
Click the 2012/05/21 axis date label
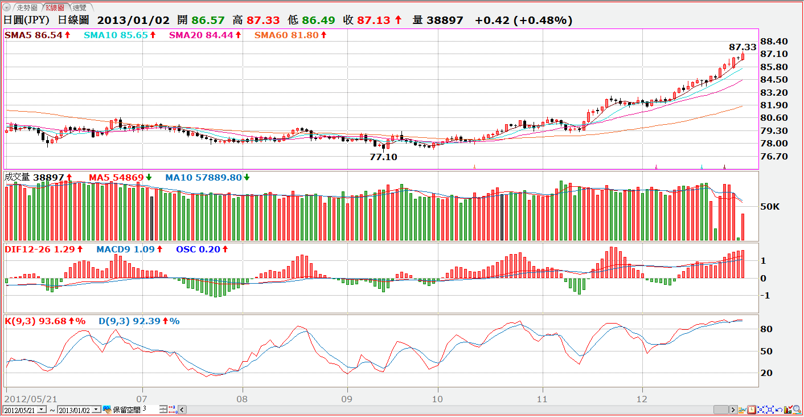point(31,398)
